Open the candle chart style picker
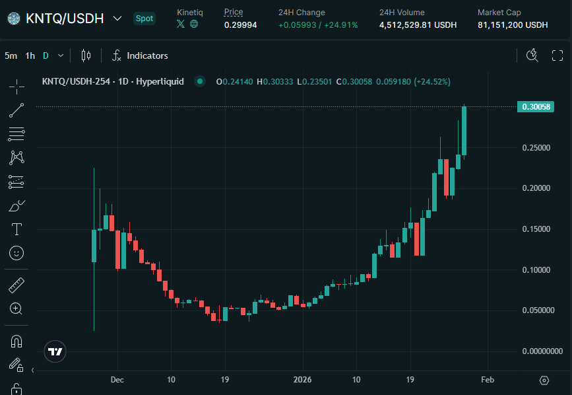Viewport: 572px width, 395px height. [85, 55]
